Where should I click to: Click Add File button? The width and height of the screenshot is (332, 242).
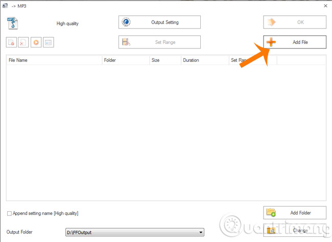point(295,42)
